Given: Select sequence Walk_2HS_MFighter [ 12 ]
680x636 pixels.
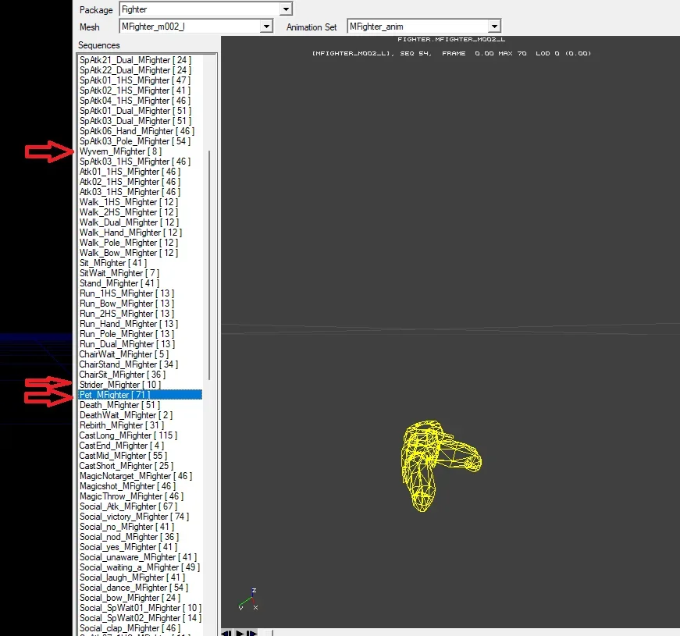Looking at the screenshot, I should [129, 212].
